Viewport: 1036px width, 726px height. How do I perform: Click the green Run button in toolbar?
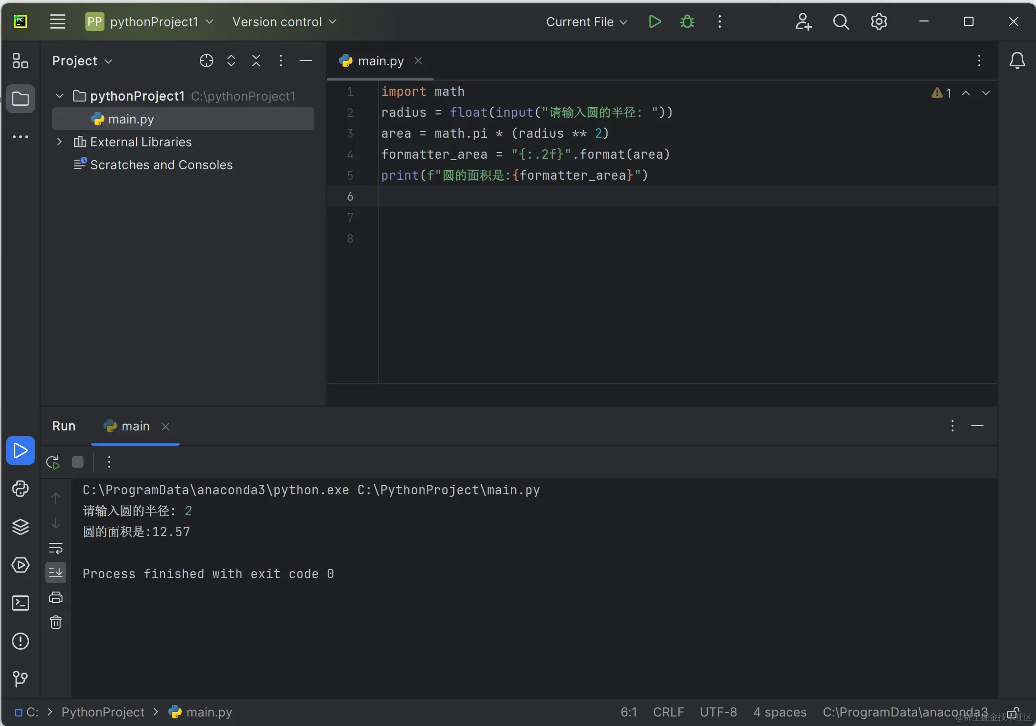[x=655, y=22]
